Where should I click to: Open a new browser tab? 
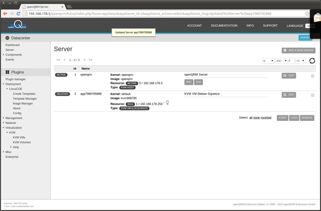69,7
